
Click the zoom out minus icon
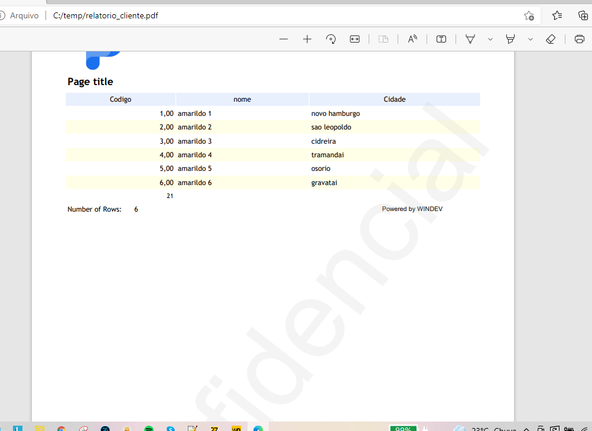click(x=284, y=39)
